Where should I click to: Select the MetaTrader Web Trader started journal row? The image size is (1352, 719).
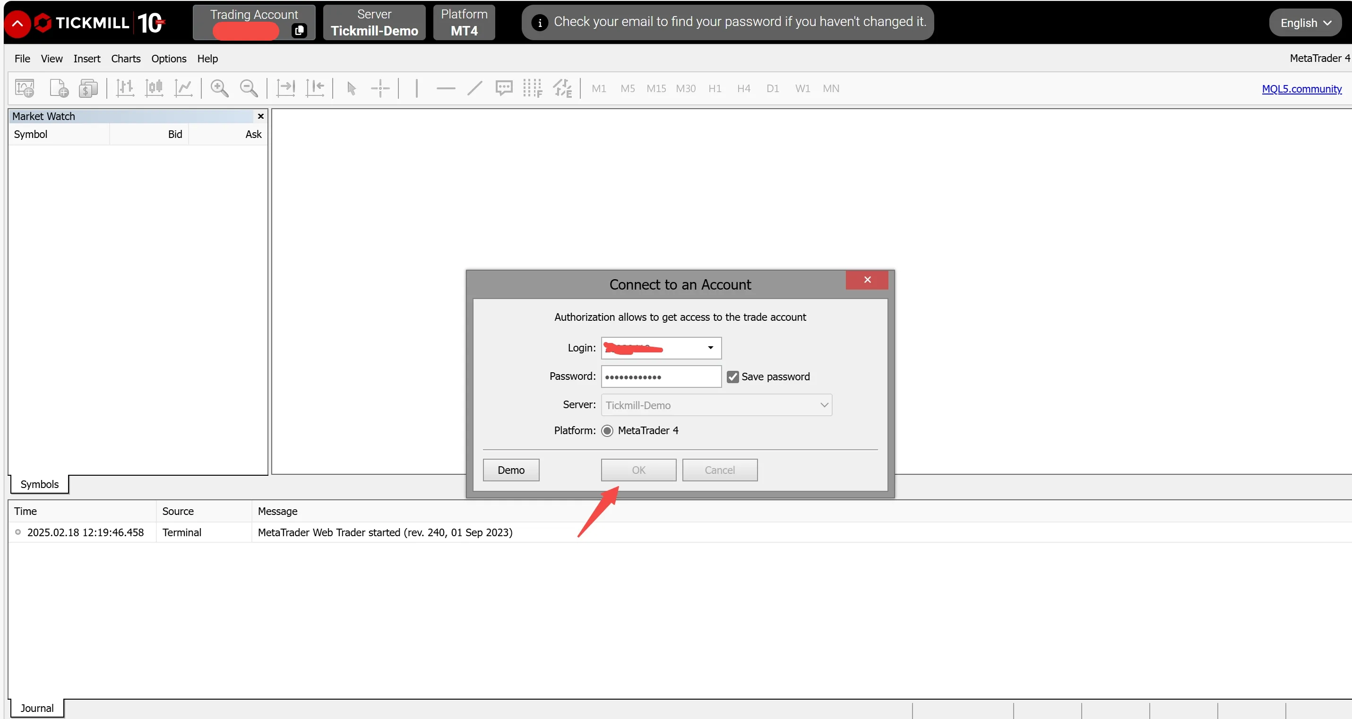click(x=680, y=533)
